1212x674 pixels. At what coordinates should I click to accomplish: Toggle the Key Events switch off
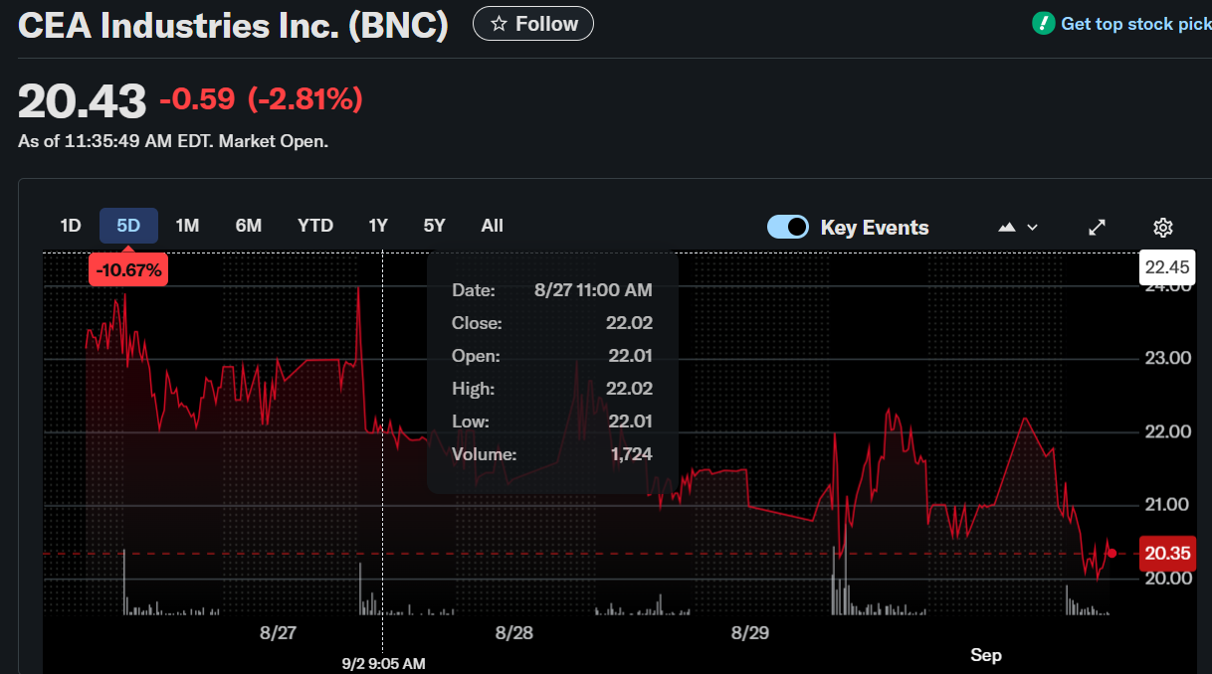pos(788,227)
